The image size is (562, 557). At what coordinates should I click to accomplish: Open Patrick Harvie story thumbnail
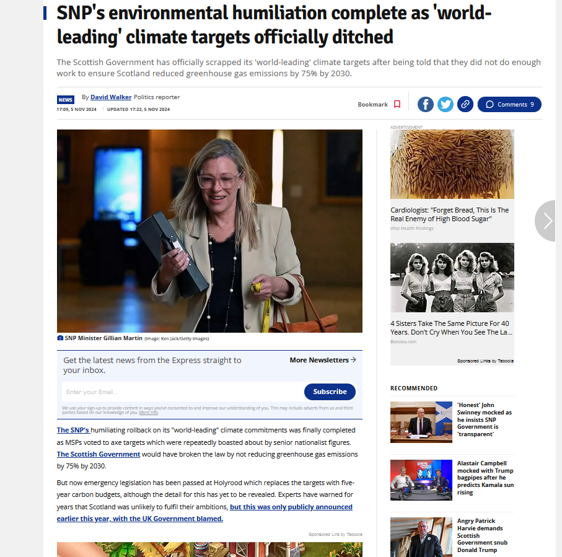point(421,537)
